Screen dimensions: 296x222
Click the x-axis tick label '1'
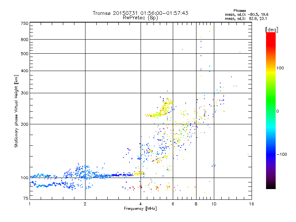pyautogui.click(x=30, y=204)
